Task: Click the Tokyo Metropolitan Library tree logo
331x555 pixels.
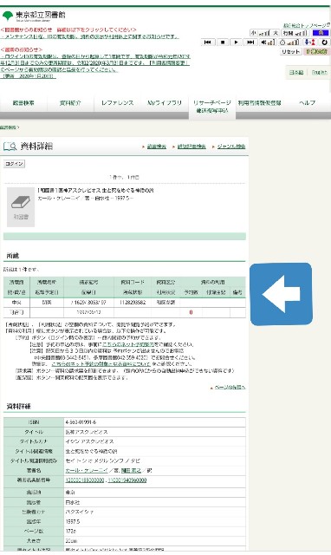Action: 8,16
